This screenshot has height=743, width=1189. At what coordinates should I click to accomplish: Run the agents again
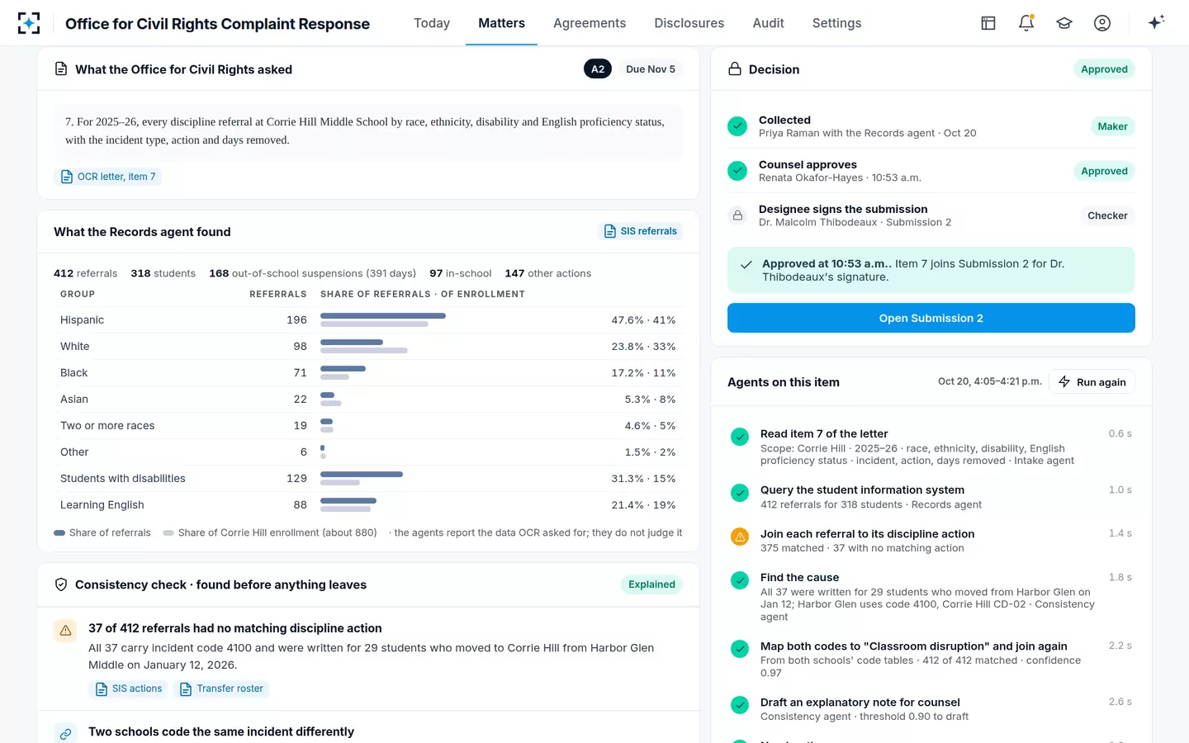[x=1093, y=381]
